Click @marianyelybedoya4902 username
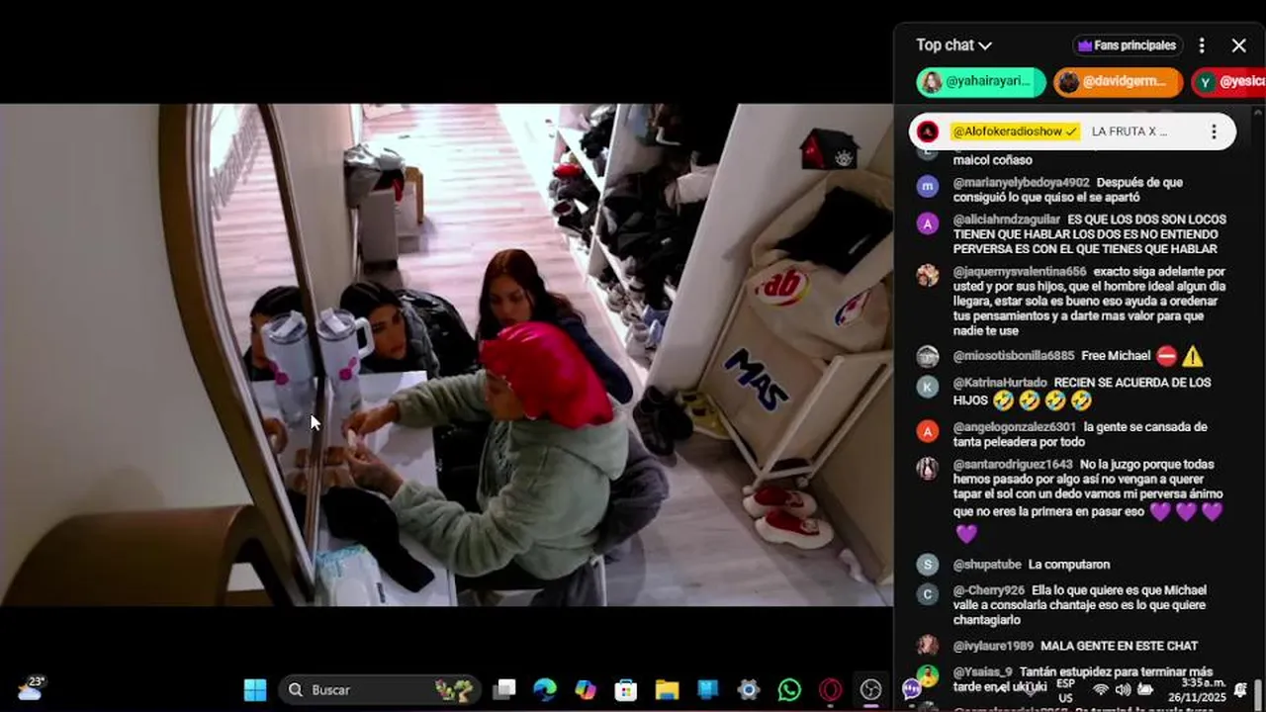Screen dimensions: 1266x712 click(1021, 183)
